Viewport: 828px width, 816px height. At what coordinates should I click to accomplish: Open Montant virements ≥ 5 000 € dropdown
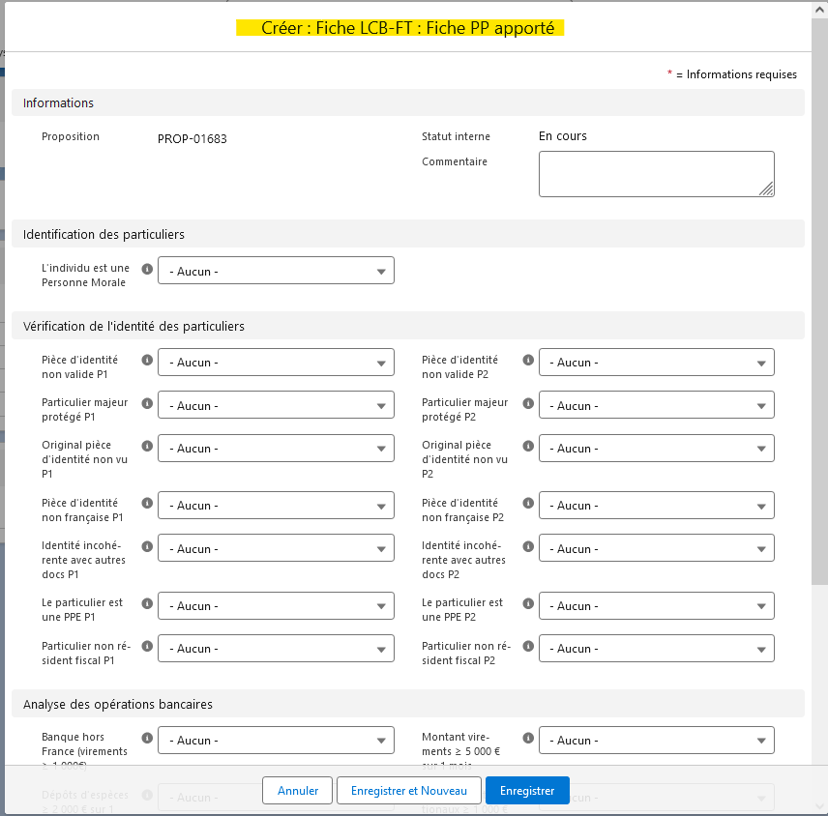(x=656, y=741)
